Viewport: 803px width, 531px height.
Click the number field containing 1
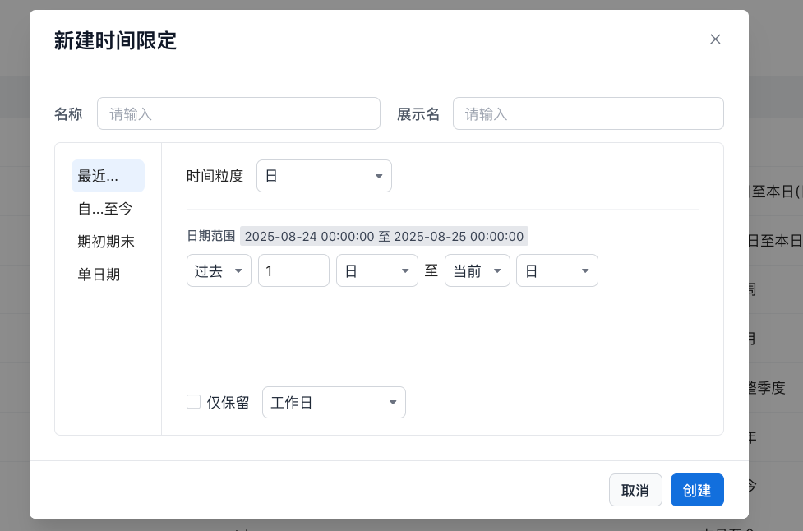point(293,270)
